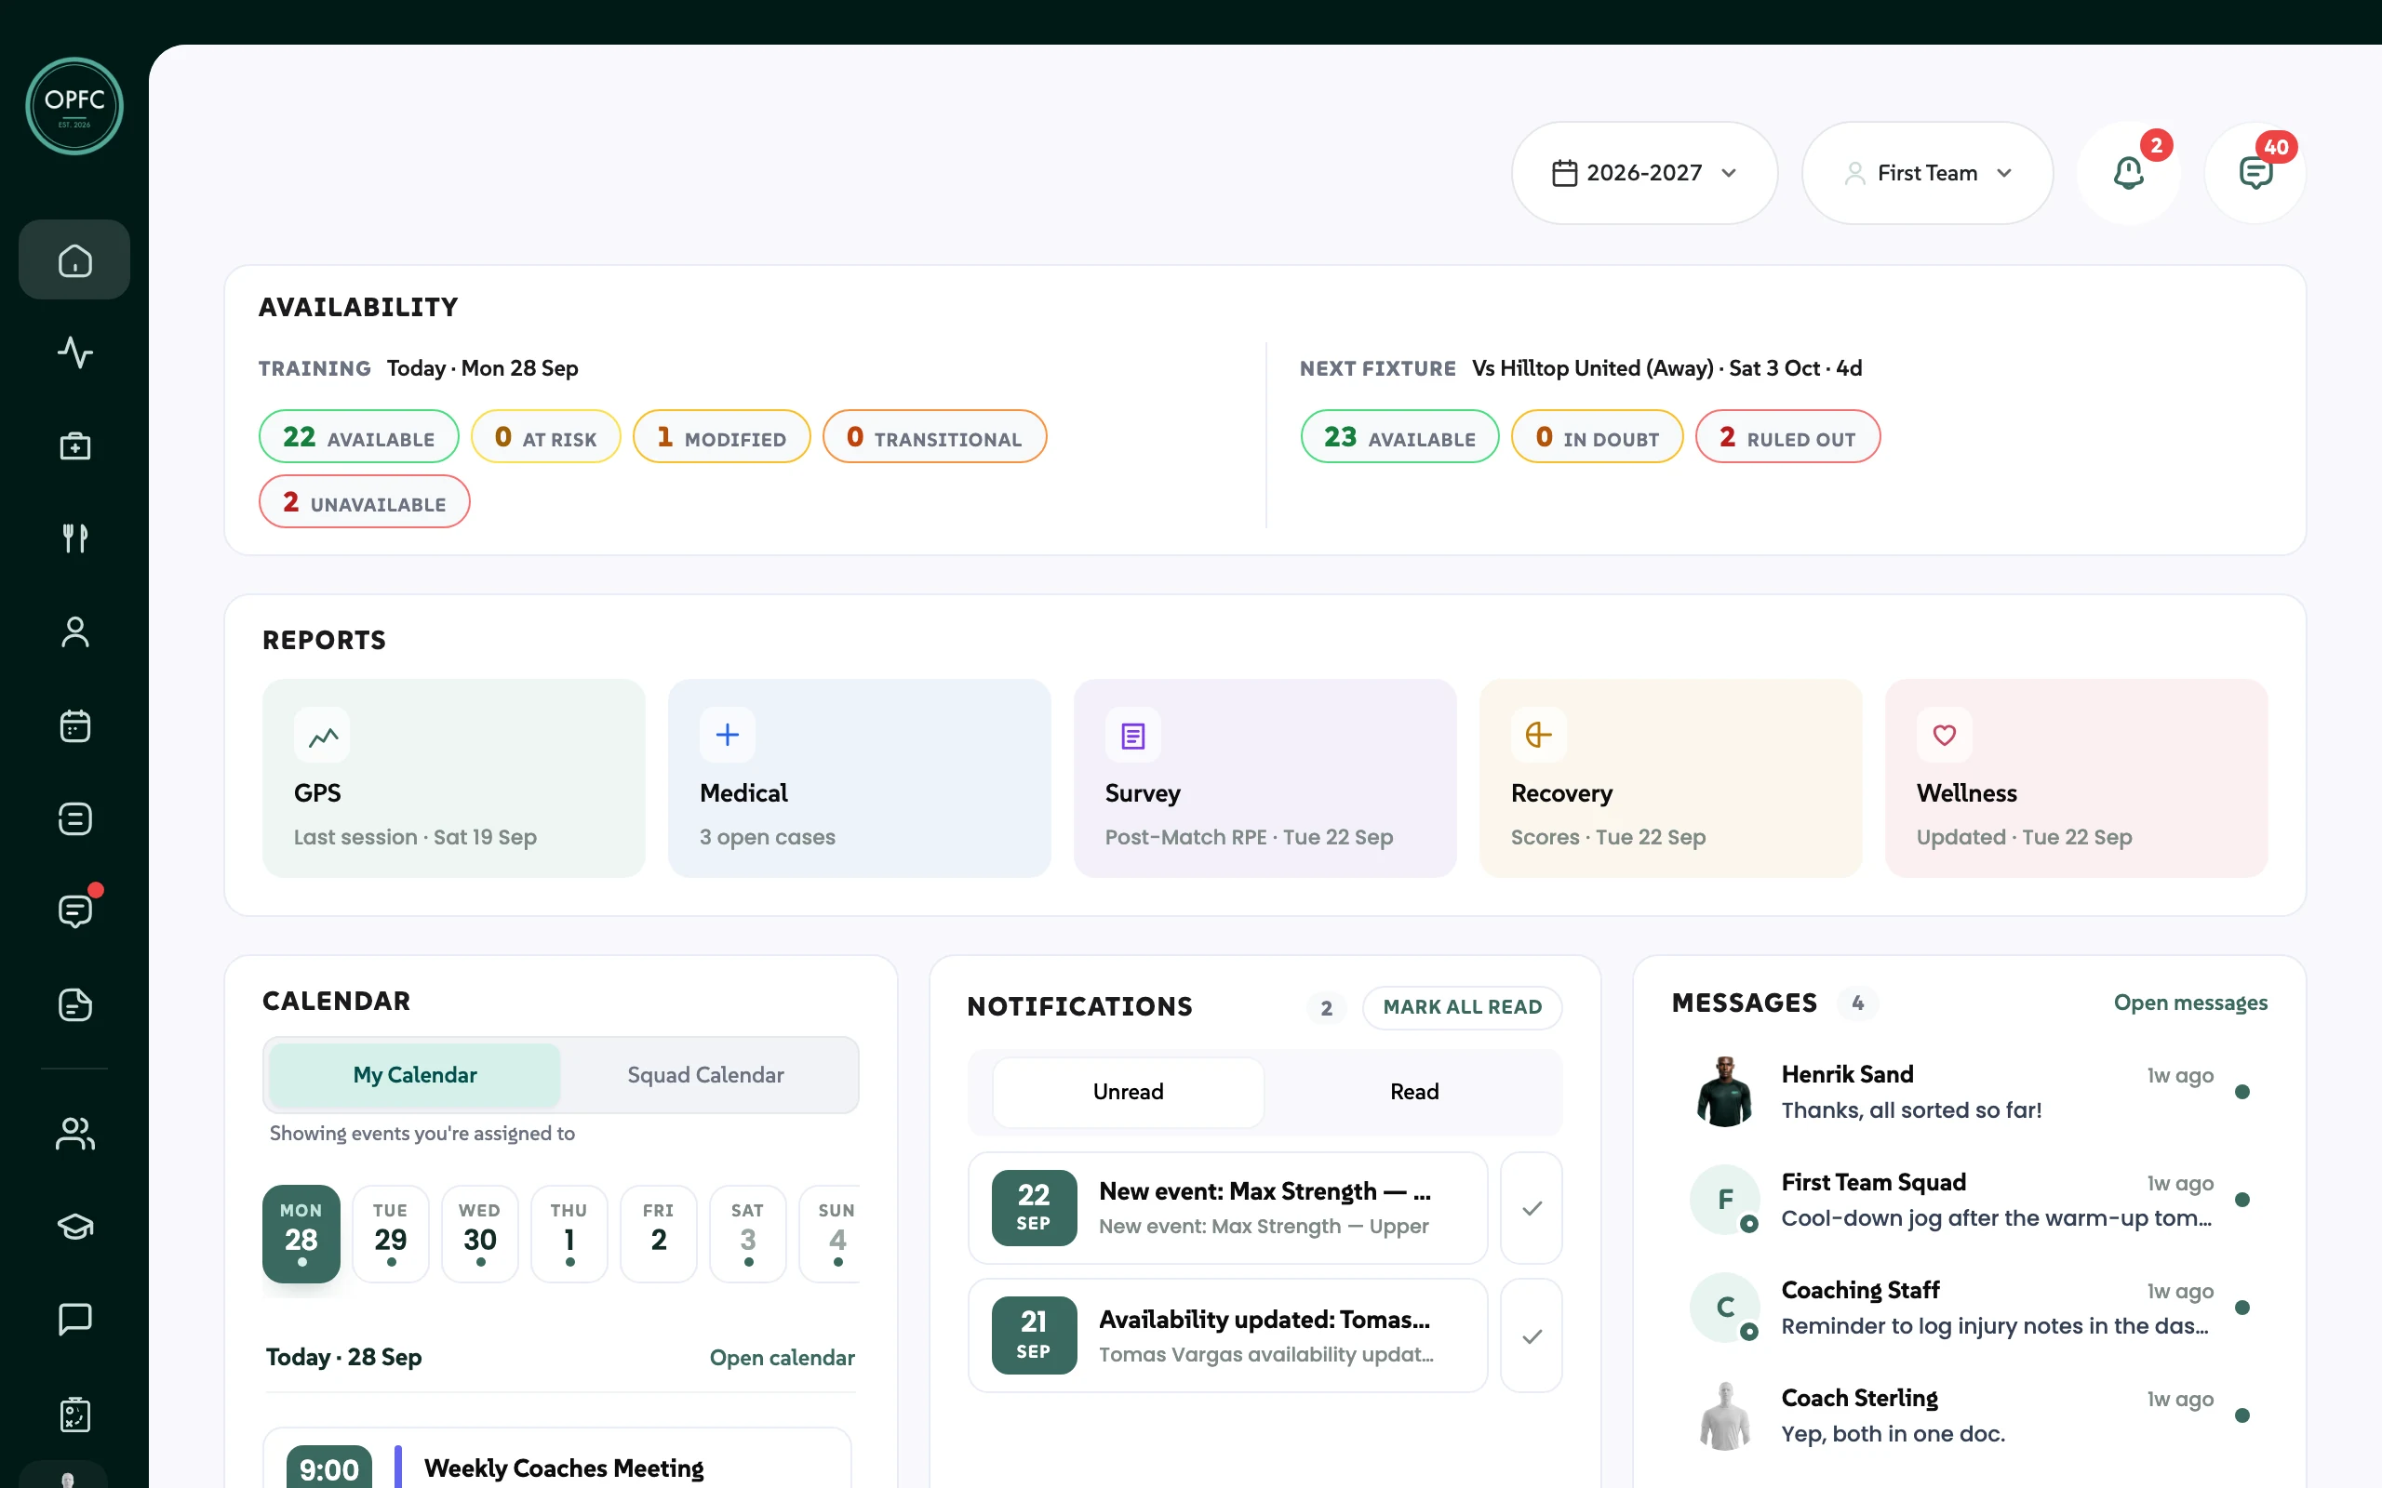The width and height of the screenshot is (2382, 1488).
Task: Open the document reports sidebar icon
Action: (74, 1004)
